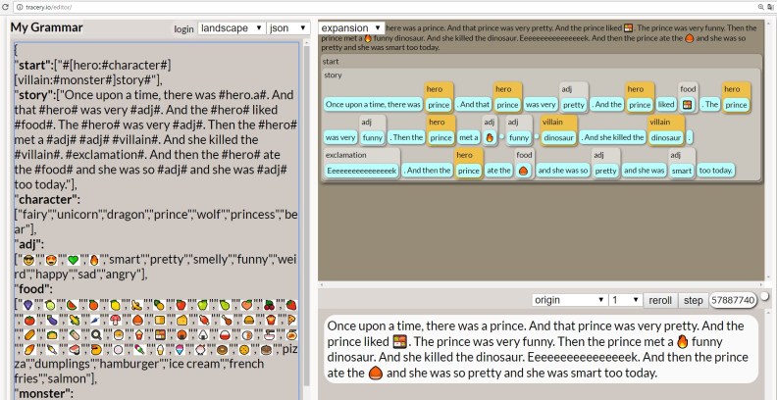Click the site info icon in address bar
This screenshot has height=400, width=777.
(x=19, y=6)
